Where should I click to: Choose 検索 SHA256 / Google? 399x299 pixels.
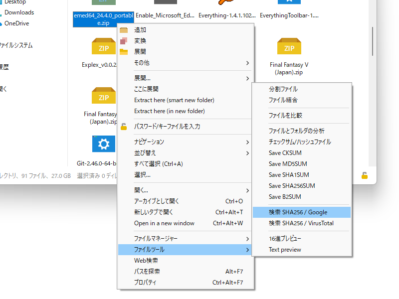[x=302, y=212]
